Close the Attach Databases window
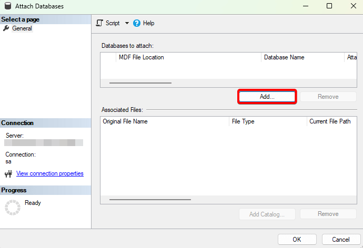 tap(354, 6)
